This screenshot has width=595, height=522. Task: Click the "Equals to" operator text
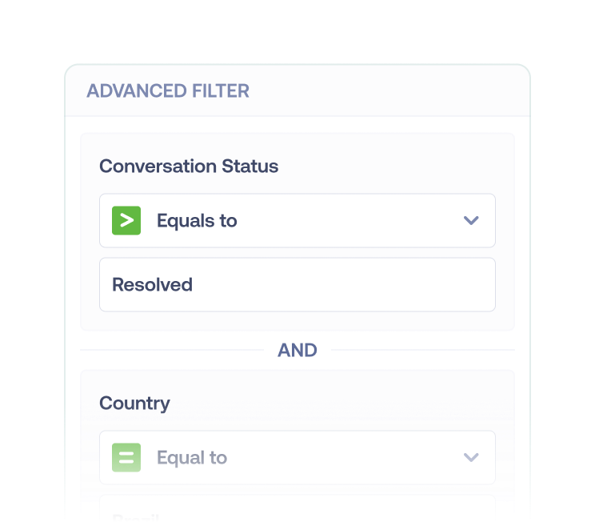tap(197, 220)
